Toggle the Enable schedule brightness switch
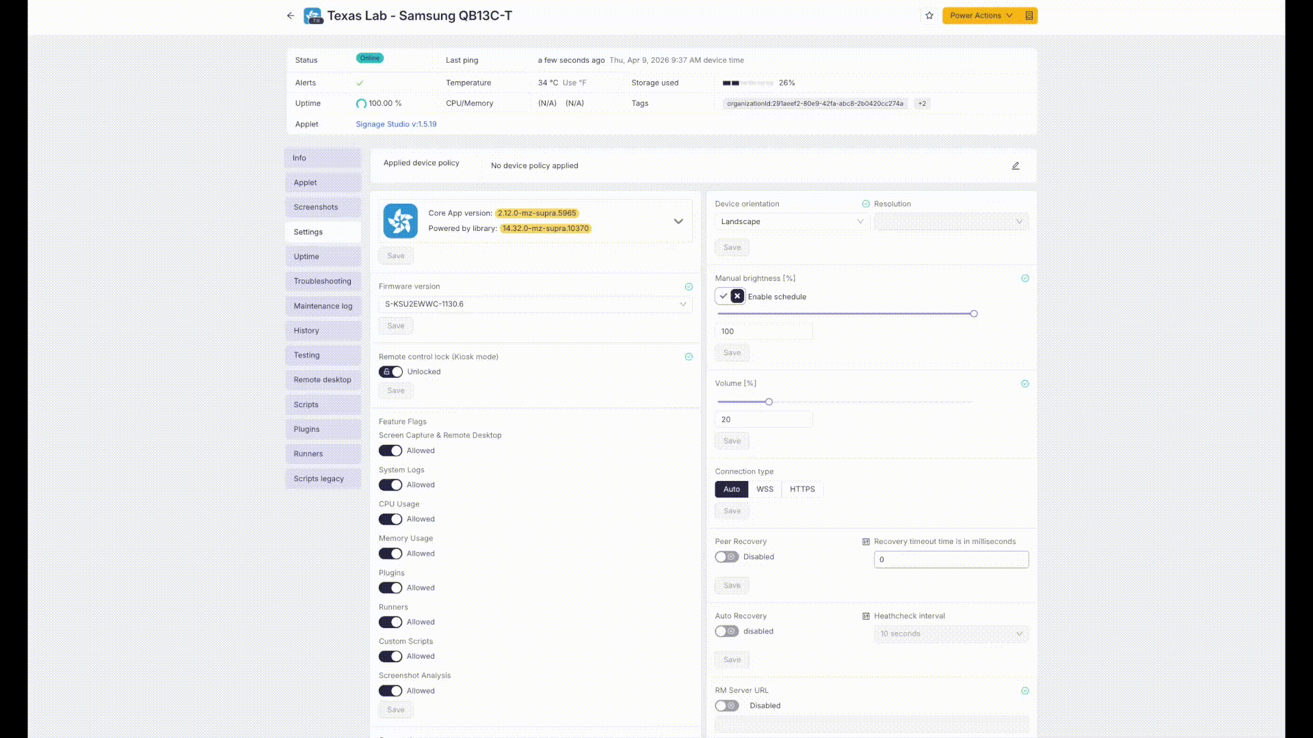1313x738 pixels. point(730,296)
